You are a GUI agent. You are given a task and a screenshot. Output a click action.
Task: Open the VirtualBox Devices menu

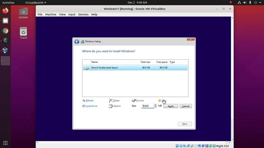tap(83, 14)
